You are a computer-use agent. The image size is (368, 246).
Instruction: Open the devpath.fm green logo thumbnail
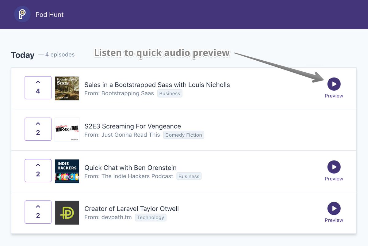(x=67, y=213)
